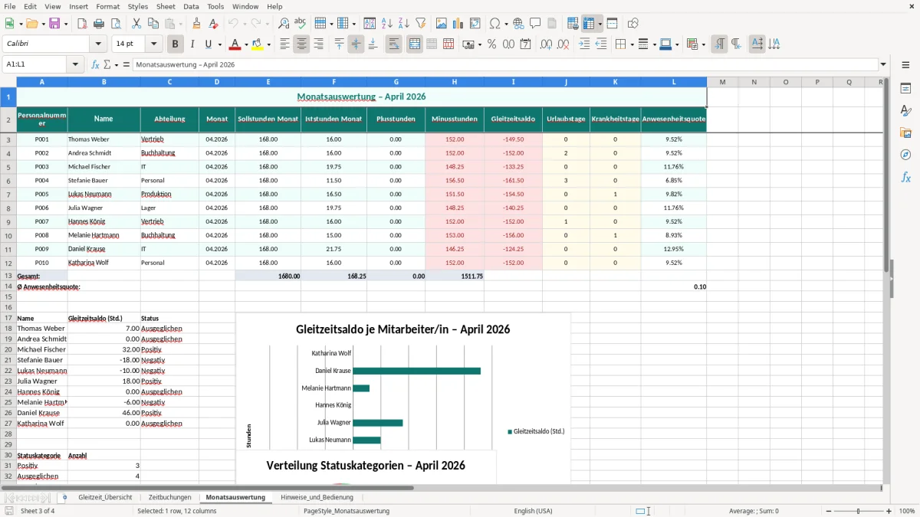Open the Function Wizard fx icon
The height and width of the screenshot is (517, 920).
(95, 64)
